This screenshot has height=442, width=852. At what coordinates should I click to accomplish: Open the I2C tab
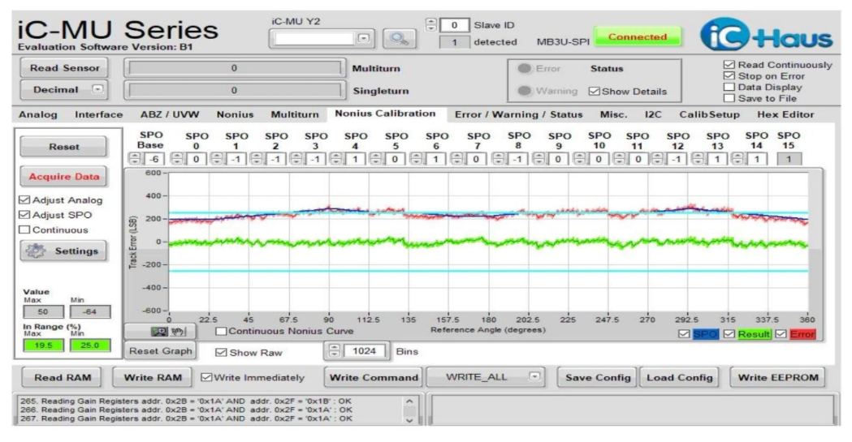coord(652,114)
